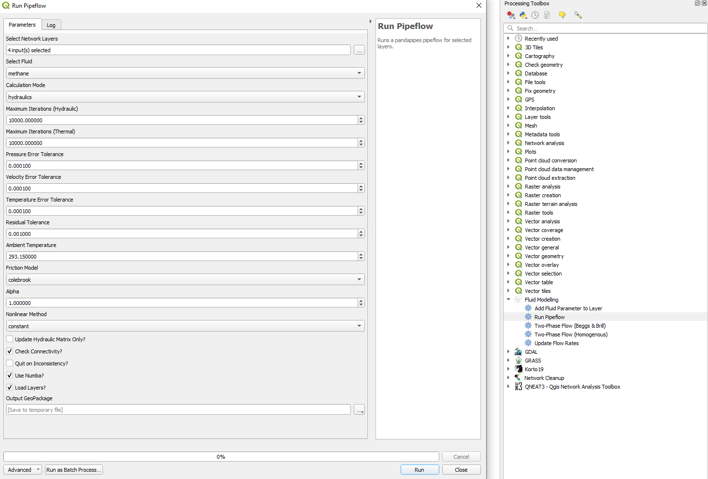Collapse the Fluid Modelling group
708x479 pixels.
pos(508,300)
